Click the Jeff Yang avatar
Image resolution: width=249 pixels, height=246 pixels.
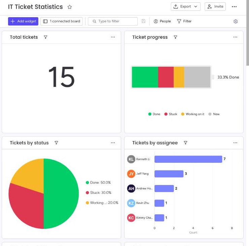click(131, 174)
